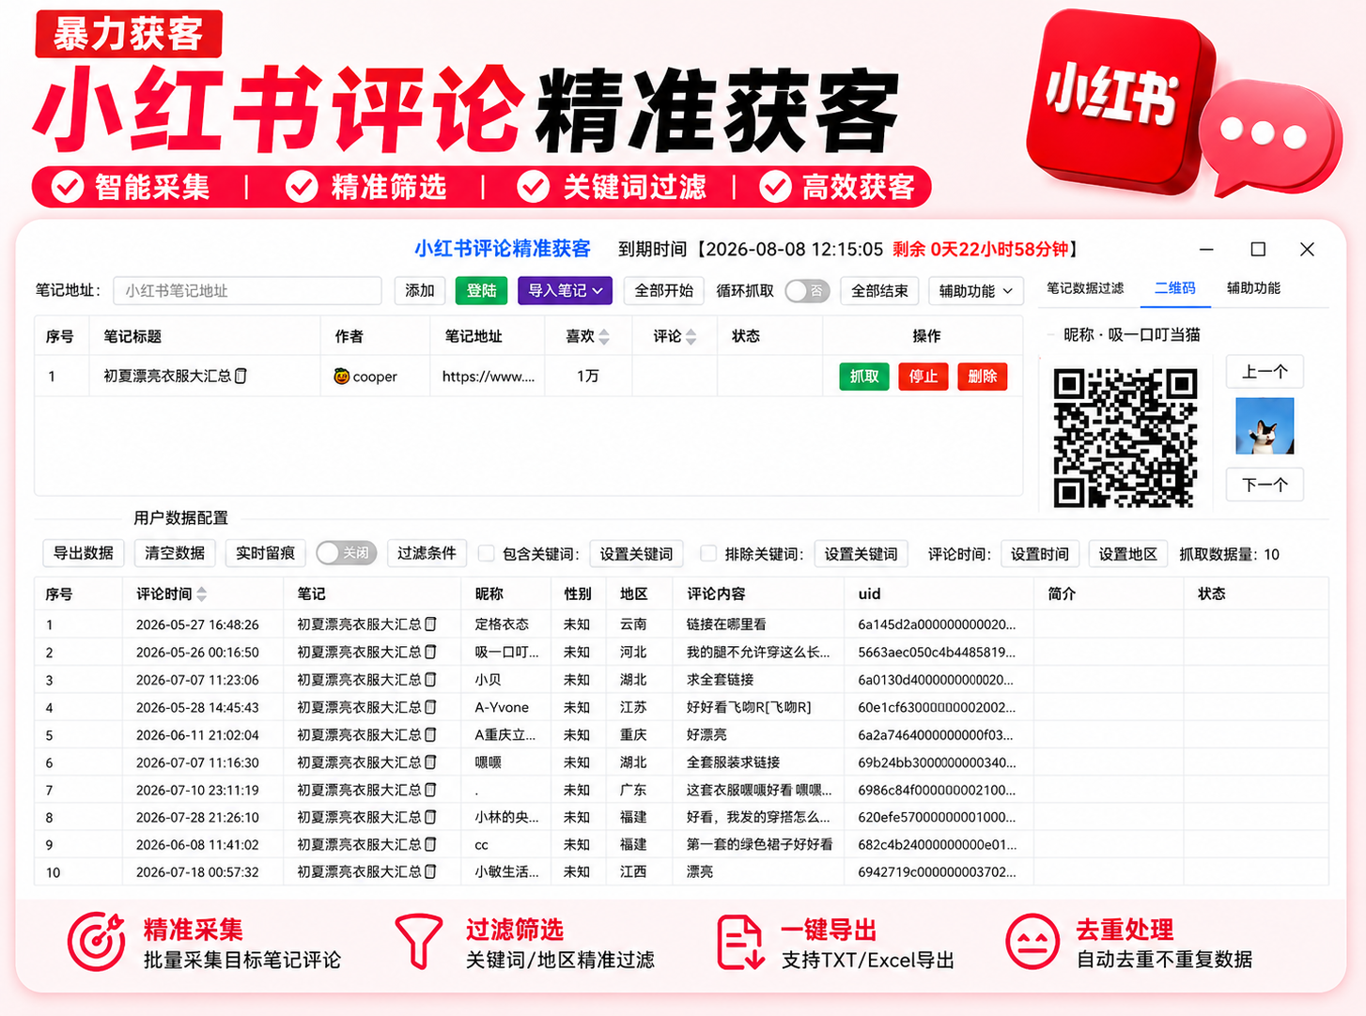The width and height of the screenshot is (1366, 1016).
Task: Expand the 辅助功能 dropdown
Action: point(975,290)
